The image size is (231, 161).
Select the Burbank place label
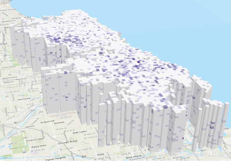click(59, 122)
